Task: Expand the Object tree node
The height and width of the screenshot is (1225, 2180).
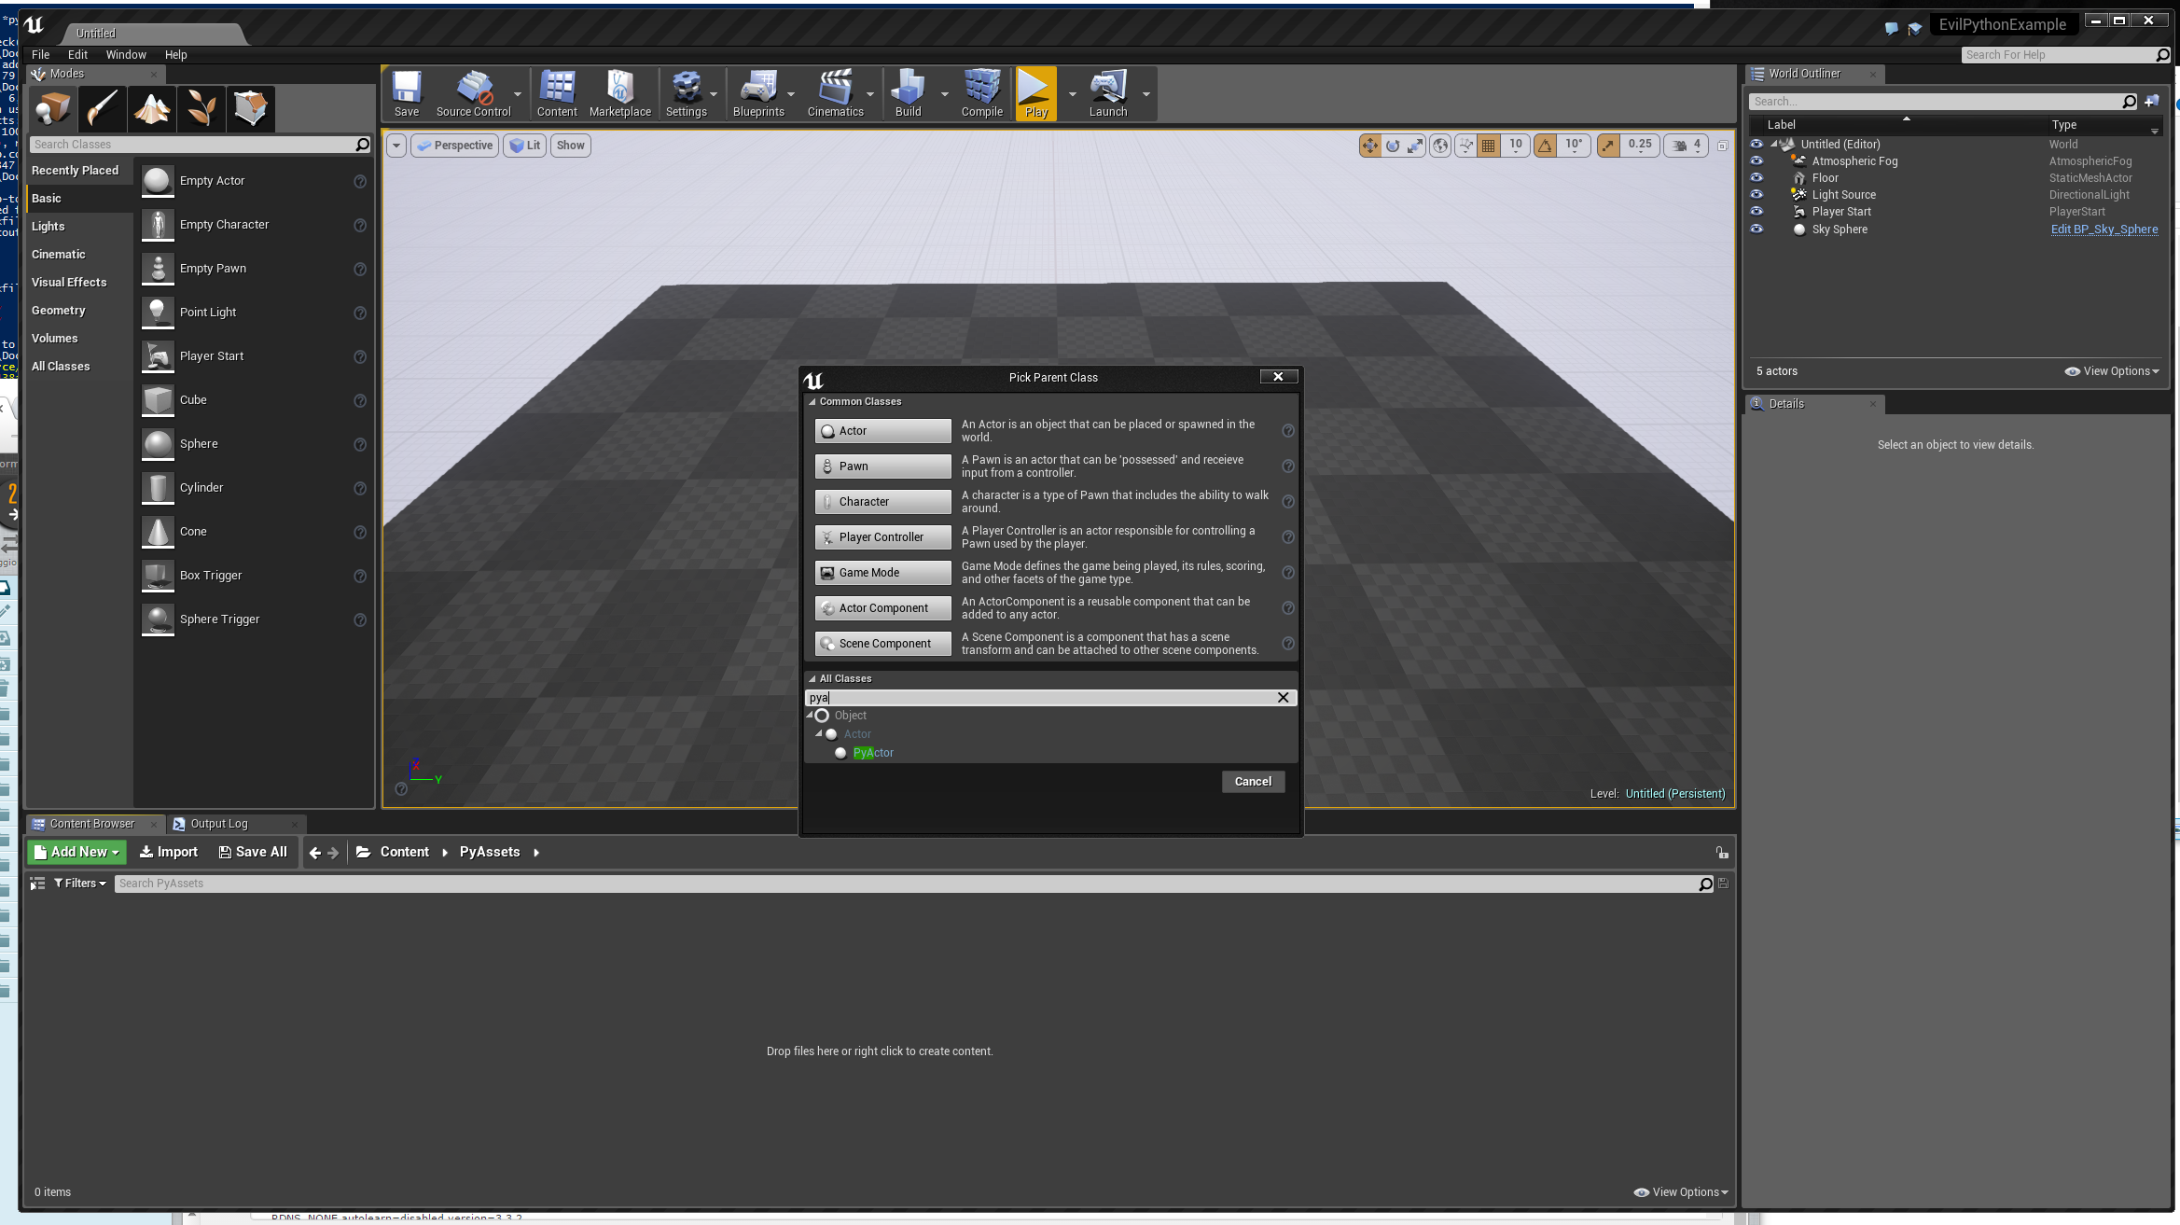Action: point(810,715)
